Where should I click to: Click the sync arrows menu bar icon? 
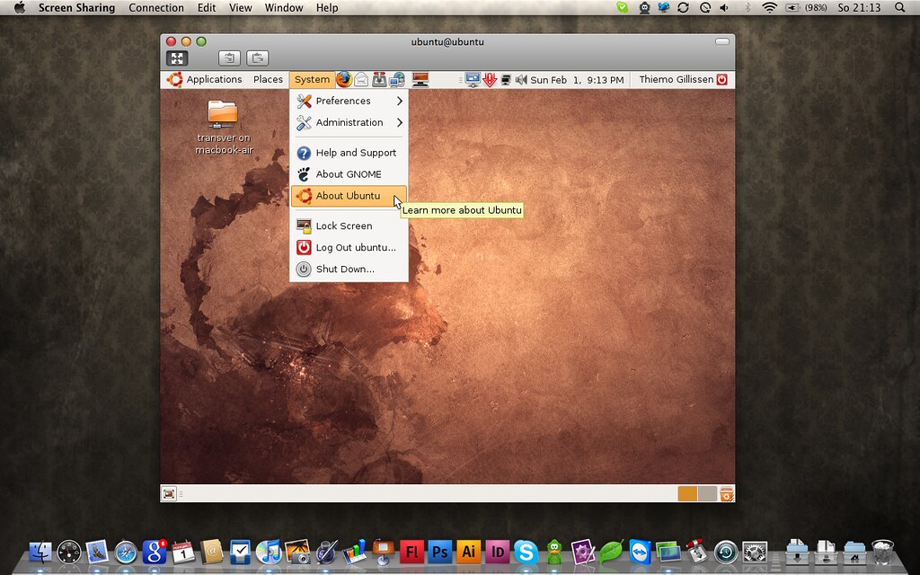(683, 7)
